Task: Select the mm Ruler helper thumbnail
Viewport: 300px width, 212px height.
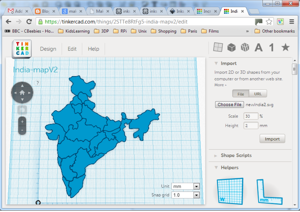Action: (270, 192)
